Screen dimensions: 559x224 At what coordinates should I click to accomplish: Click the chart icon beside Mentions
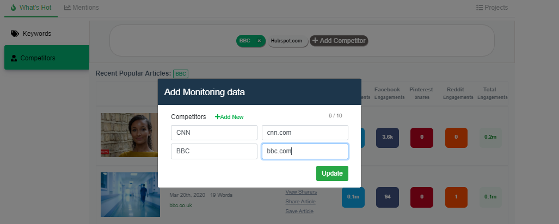(67, 8)
